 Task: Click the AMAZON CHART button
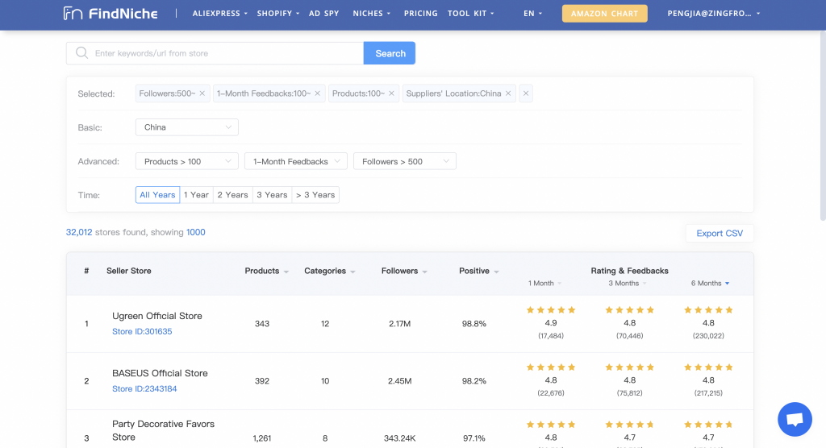point(605,13)
